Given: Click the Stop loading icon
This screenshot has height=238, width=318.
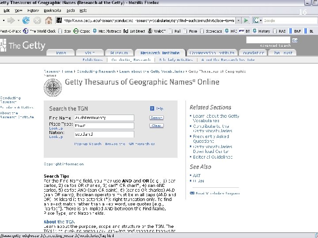Looking at the screenshot, I should (37, 20).
